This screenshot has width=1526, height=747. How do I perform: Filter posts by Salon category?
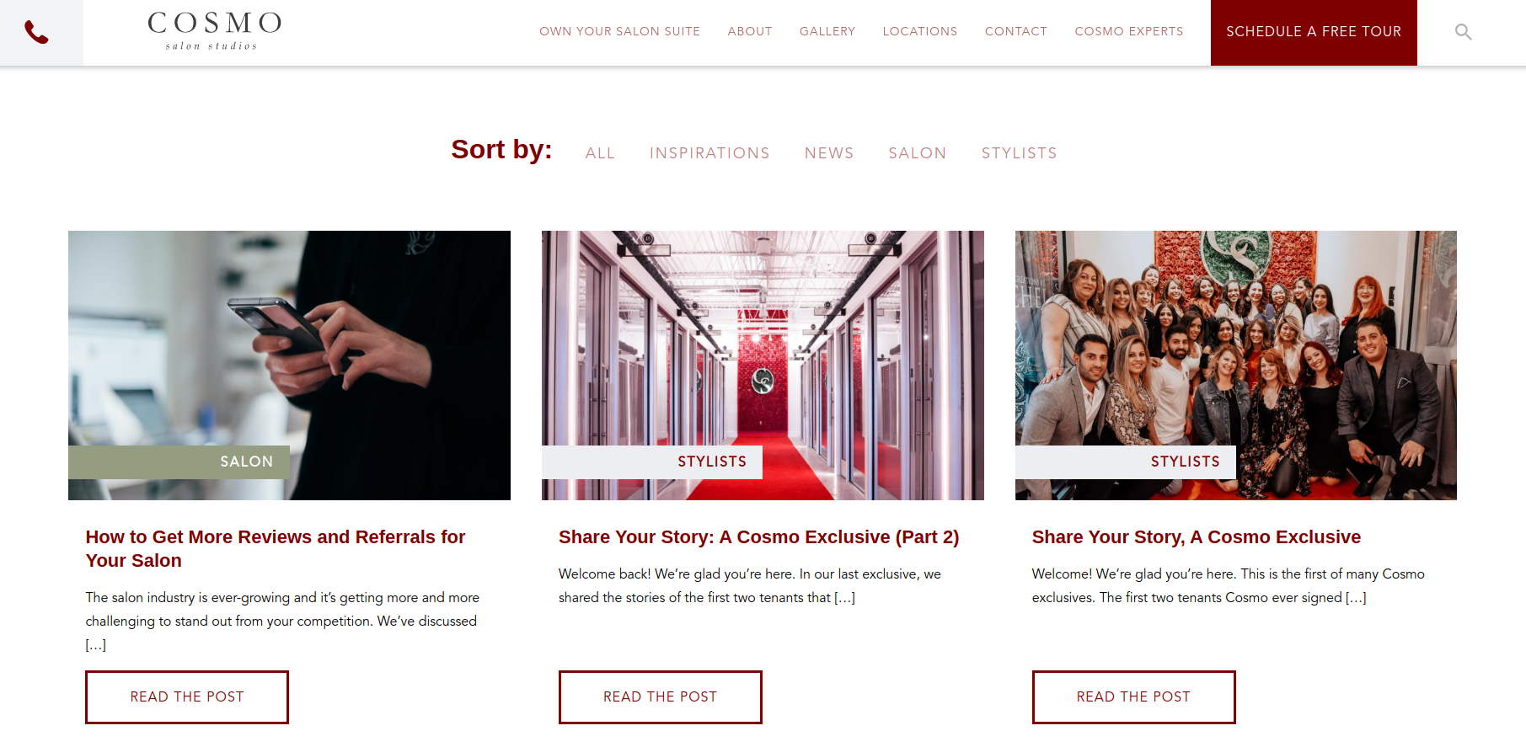click(917, 153)
